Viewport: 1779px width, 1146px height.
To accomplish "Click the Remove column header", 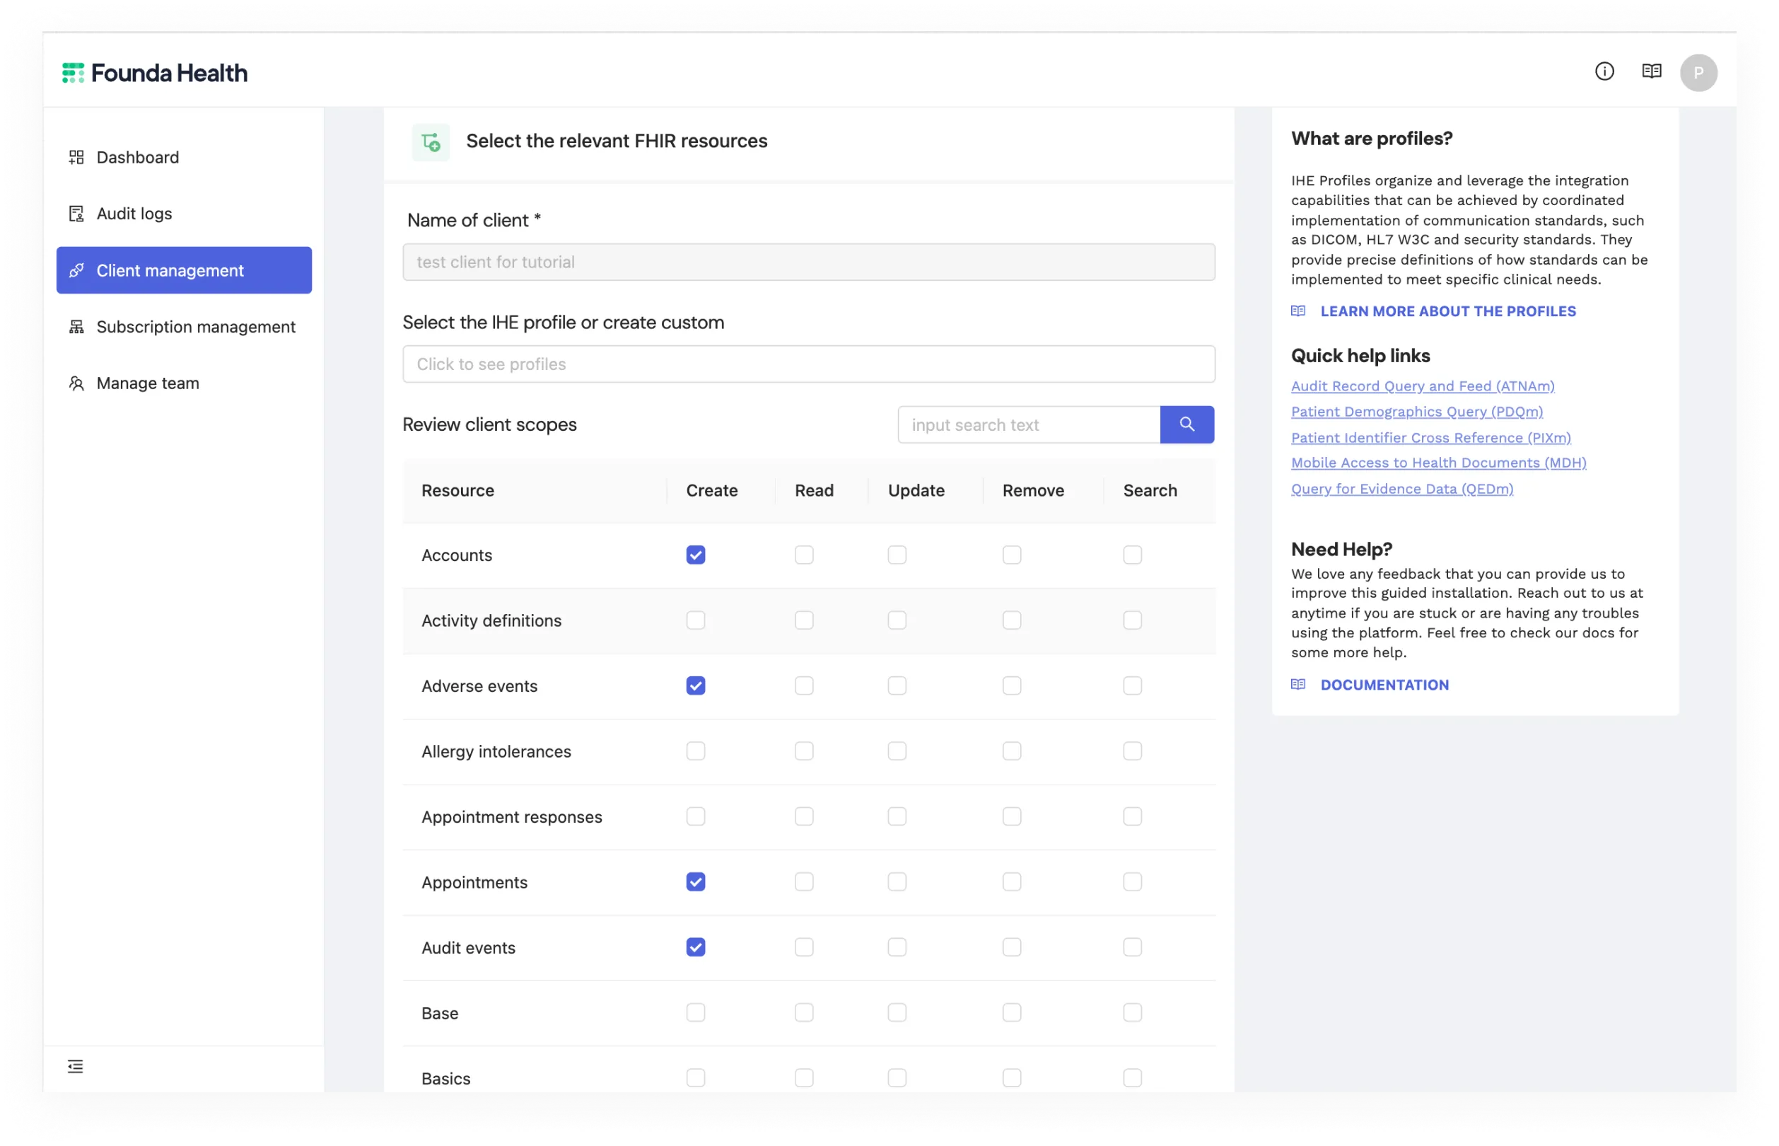I will coord(1032,490).
